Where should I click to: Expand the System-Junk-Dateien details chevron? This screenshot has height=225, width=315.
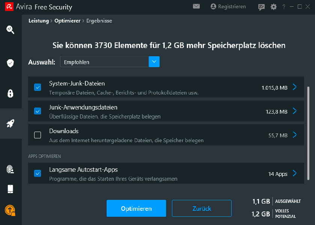(x=294, y=87)
